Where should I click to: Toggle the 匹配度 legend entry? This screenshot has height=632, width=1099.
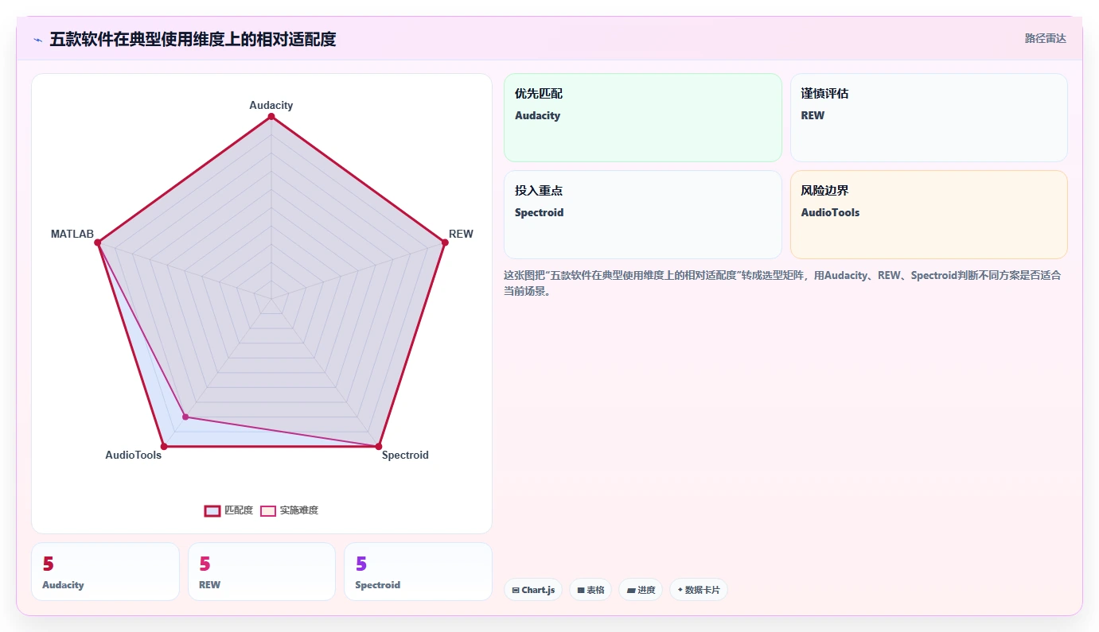(228, 510)
